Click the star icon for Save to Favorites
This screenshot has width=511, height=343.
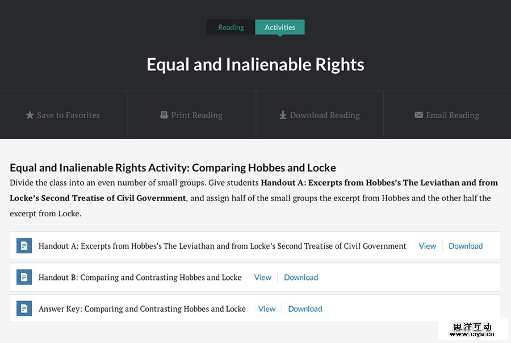point(30,115)
